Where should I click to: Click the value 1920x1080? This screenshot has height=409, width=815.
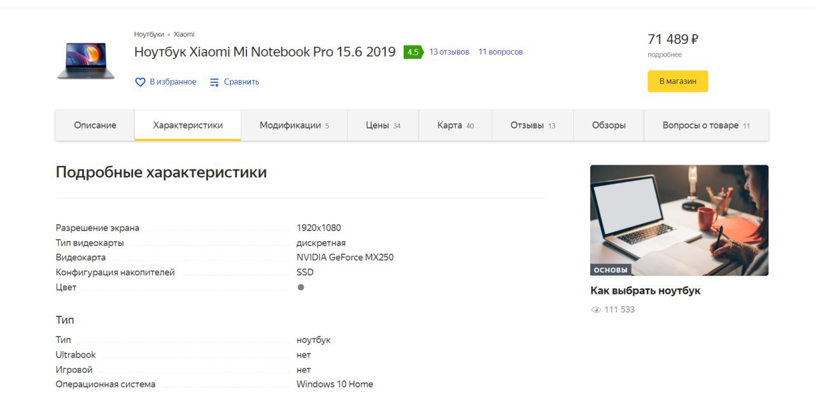pyautogui.click(x=319, y=228)
